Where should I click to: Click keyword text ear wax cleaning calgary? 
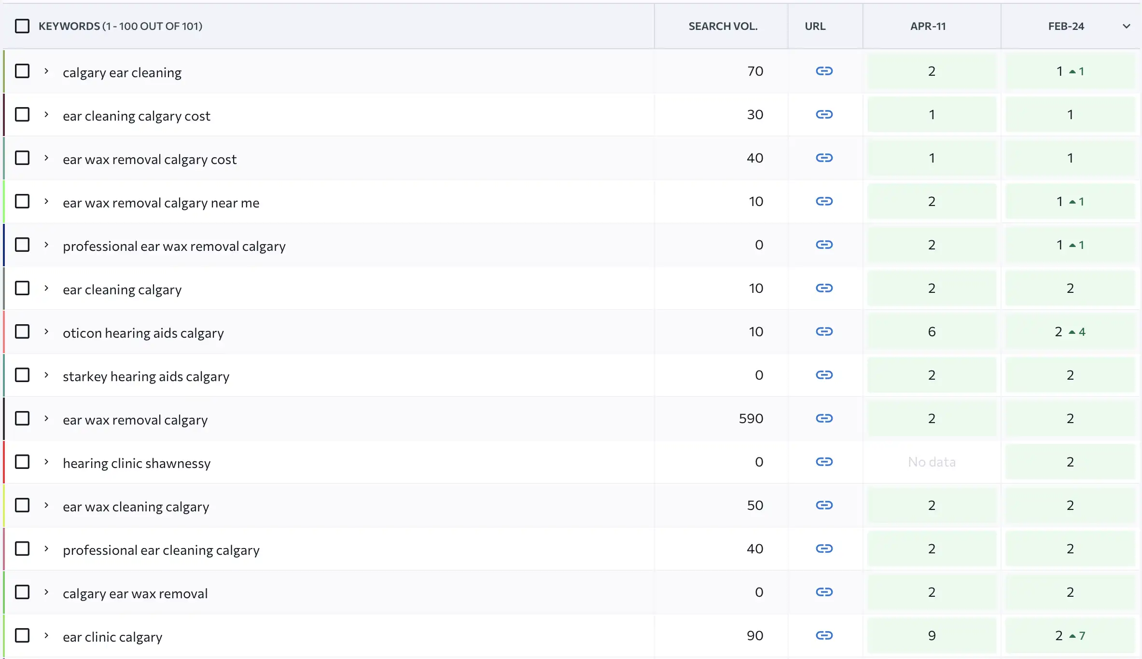click(136, 507)
